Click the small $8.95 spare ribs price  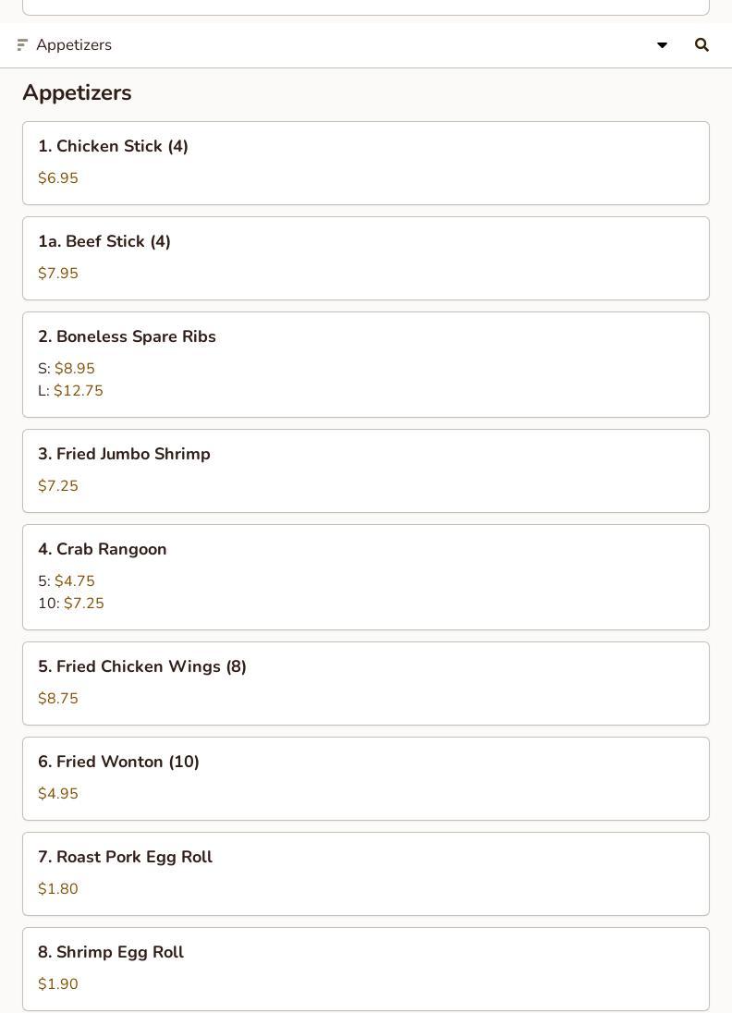click(x=75, y=369)
